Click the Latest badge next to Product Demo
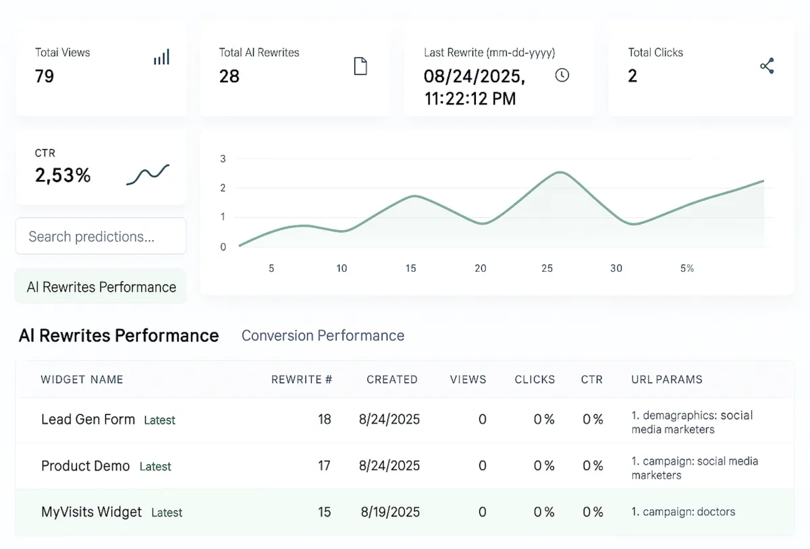810x549 pixels. click(155, 467)
